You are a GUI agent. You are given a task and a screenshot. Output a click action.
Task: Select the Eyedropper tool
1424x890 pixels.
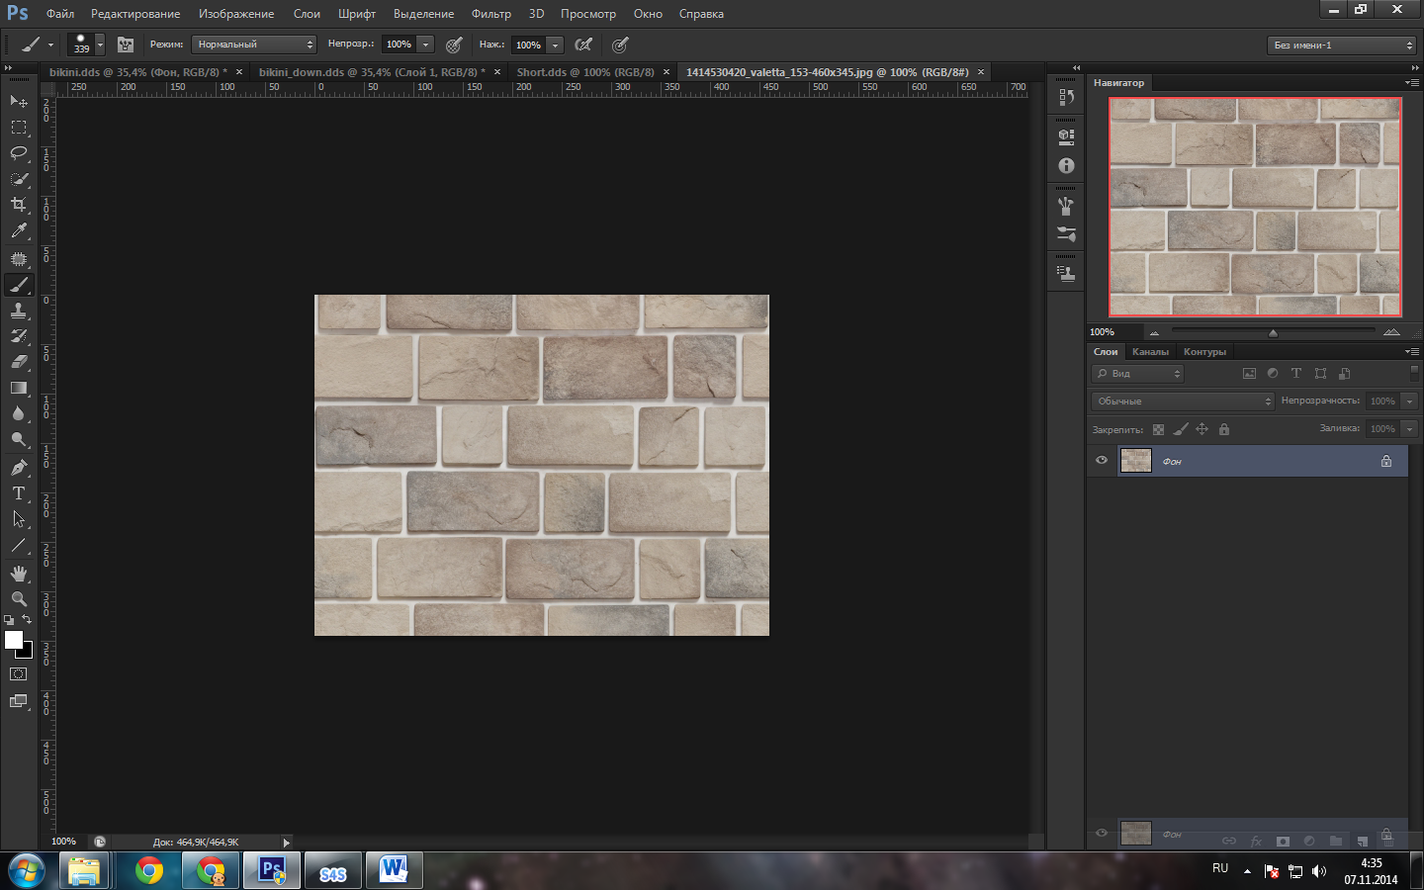pyautogui.click(x=19, y=230)
